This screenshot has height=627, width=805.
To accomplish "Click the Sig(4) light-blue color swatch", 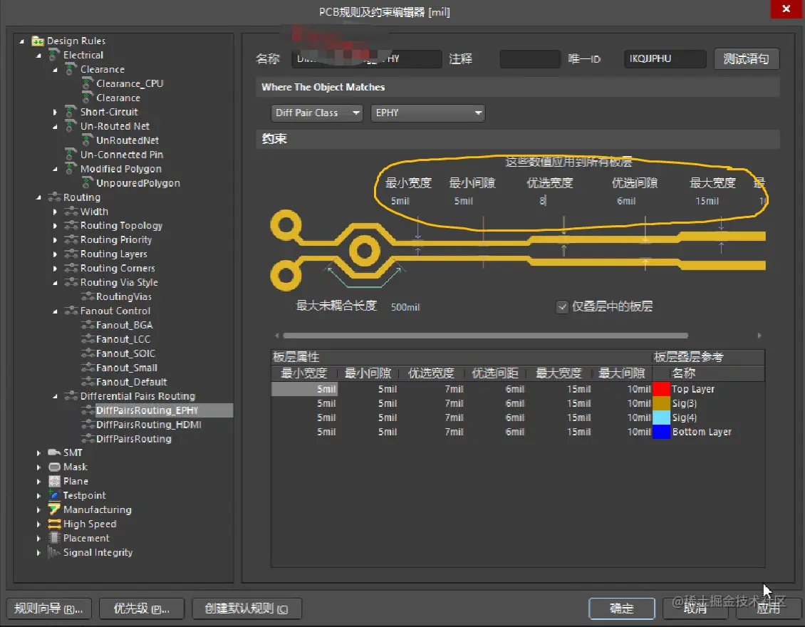I will point(661,418).
